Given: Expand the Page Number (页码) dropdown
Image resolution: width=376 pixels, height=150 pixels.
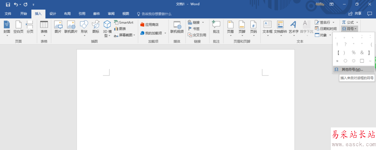Looking at the screenshot, I should [x=253, y=36].
